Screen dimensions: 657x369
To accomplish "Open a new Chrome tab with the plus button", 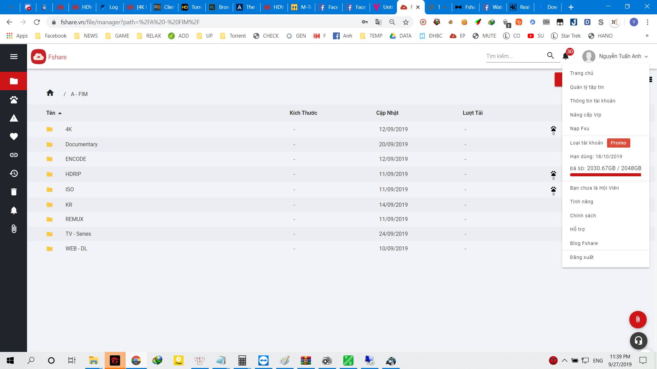I will coord(571,7).
